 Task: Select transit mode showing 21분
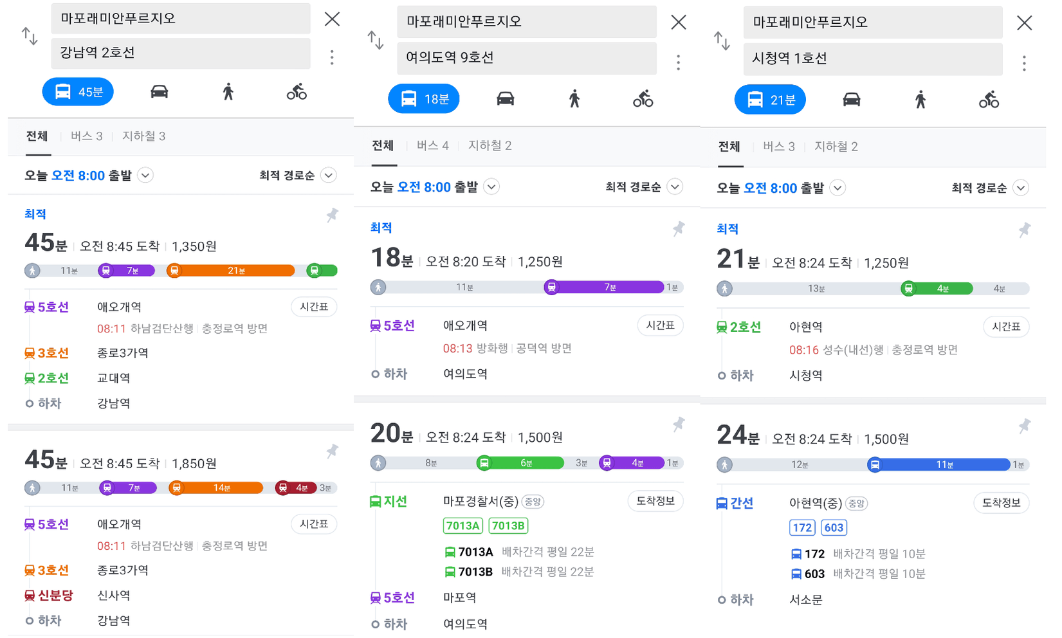pyautogui.click(x=770, y=100)
